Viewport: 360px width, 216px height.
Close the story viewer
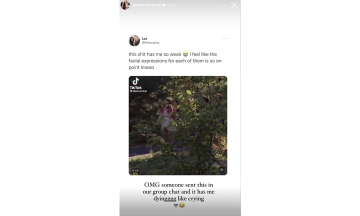click(234, 5)
